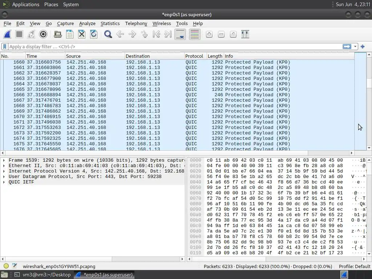Sort packets by Info column header

point(289,56)
